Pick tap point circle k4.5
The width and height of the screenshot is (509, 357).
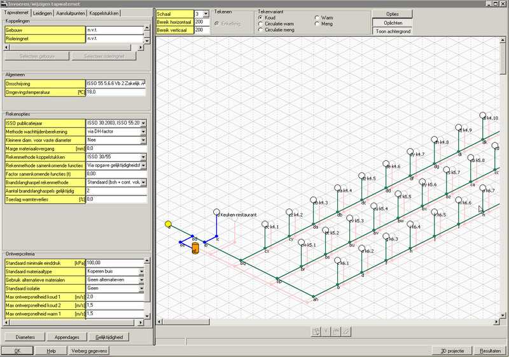(361, 176)
